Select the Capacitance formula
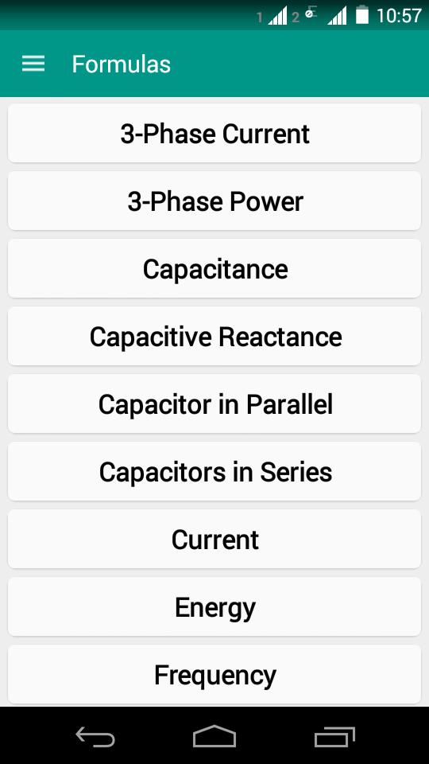The image size is (429, 764). click(x=214, y=268)
